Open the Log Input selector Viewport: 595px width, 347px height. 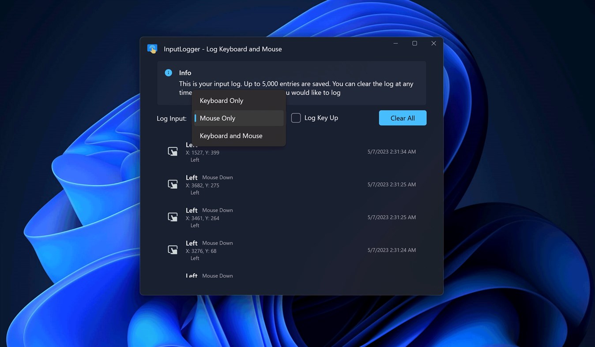[x=238, y=118]
